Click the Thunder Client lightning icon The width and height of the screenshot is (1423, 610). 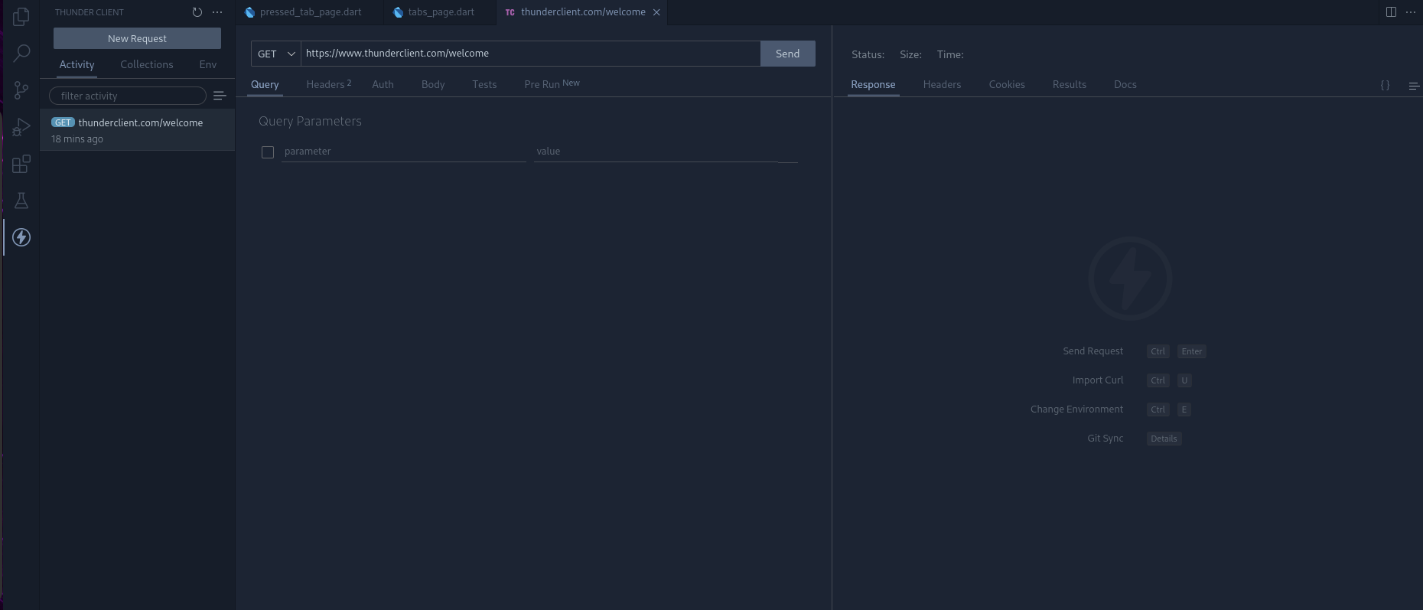tap(21, 237)
